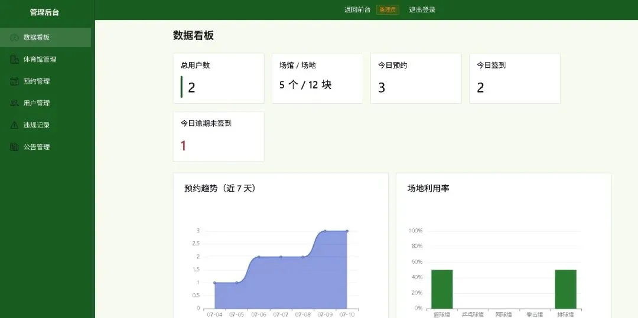The height and width of the screenshot is (318, 638).
Task: Go to 体育馆管理 in the sidebar
Action: 45,60
